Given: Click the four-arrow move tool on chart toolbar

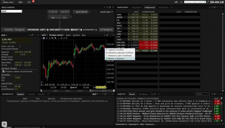Looking at the screenshot, I should tap(61, 38).
